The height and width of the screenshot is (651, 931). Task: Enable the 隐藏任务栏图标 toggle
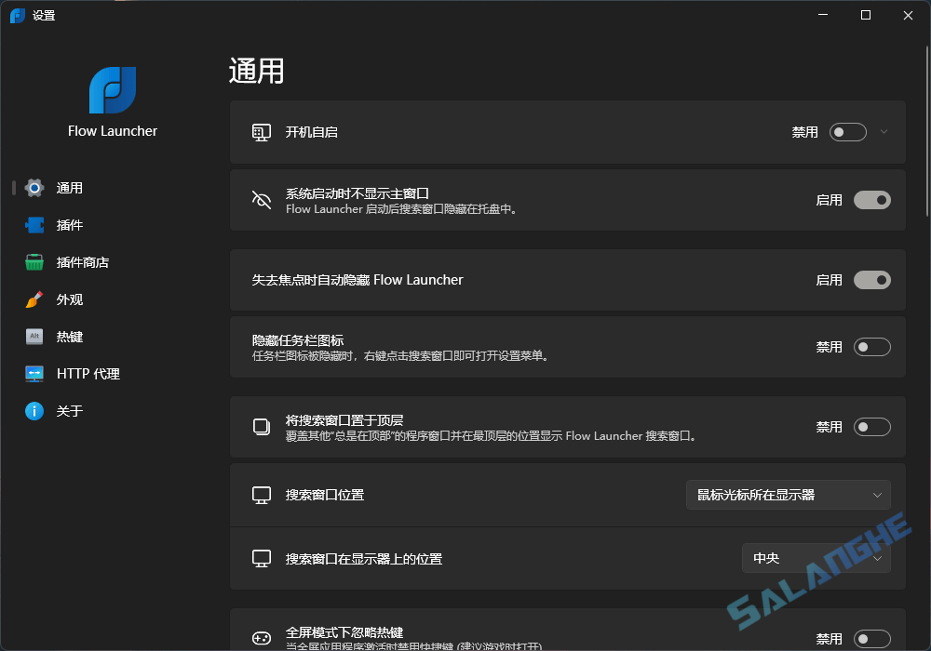click(871, 346)
